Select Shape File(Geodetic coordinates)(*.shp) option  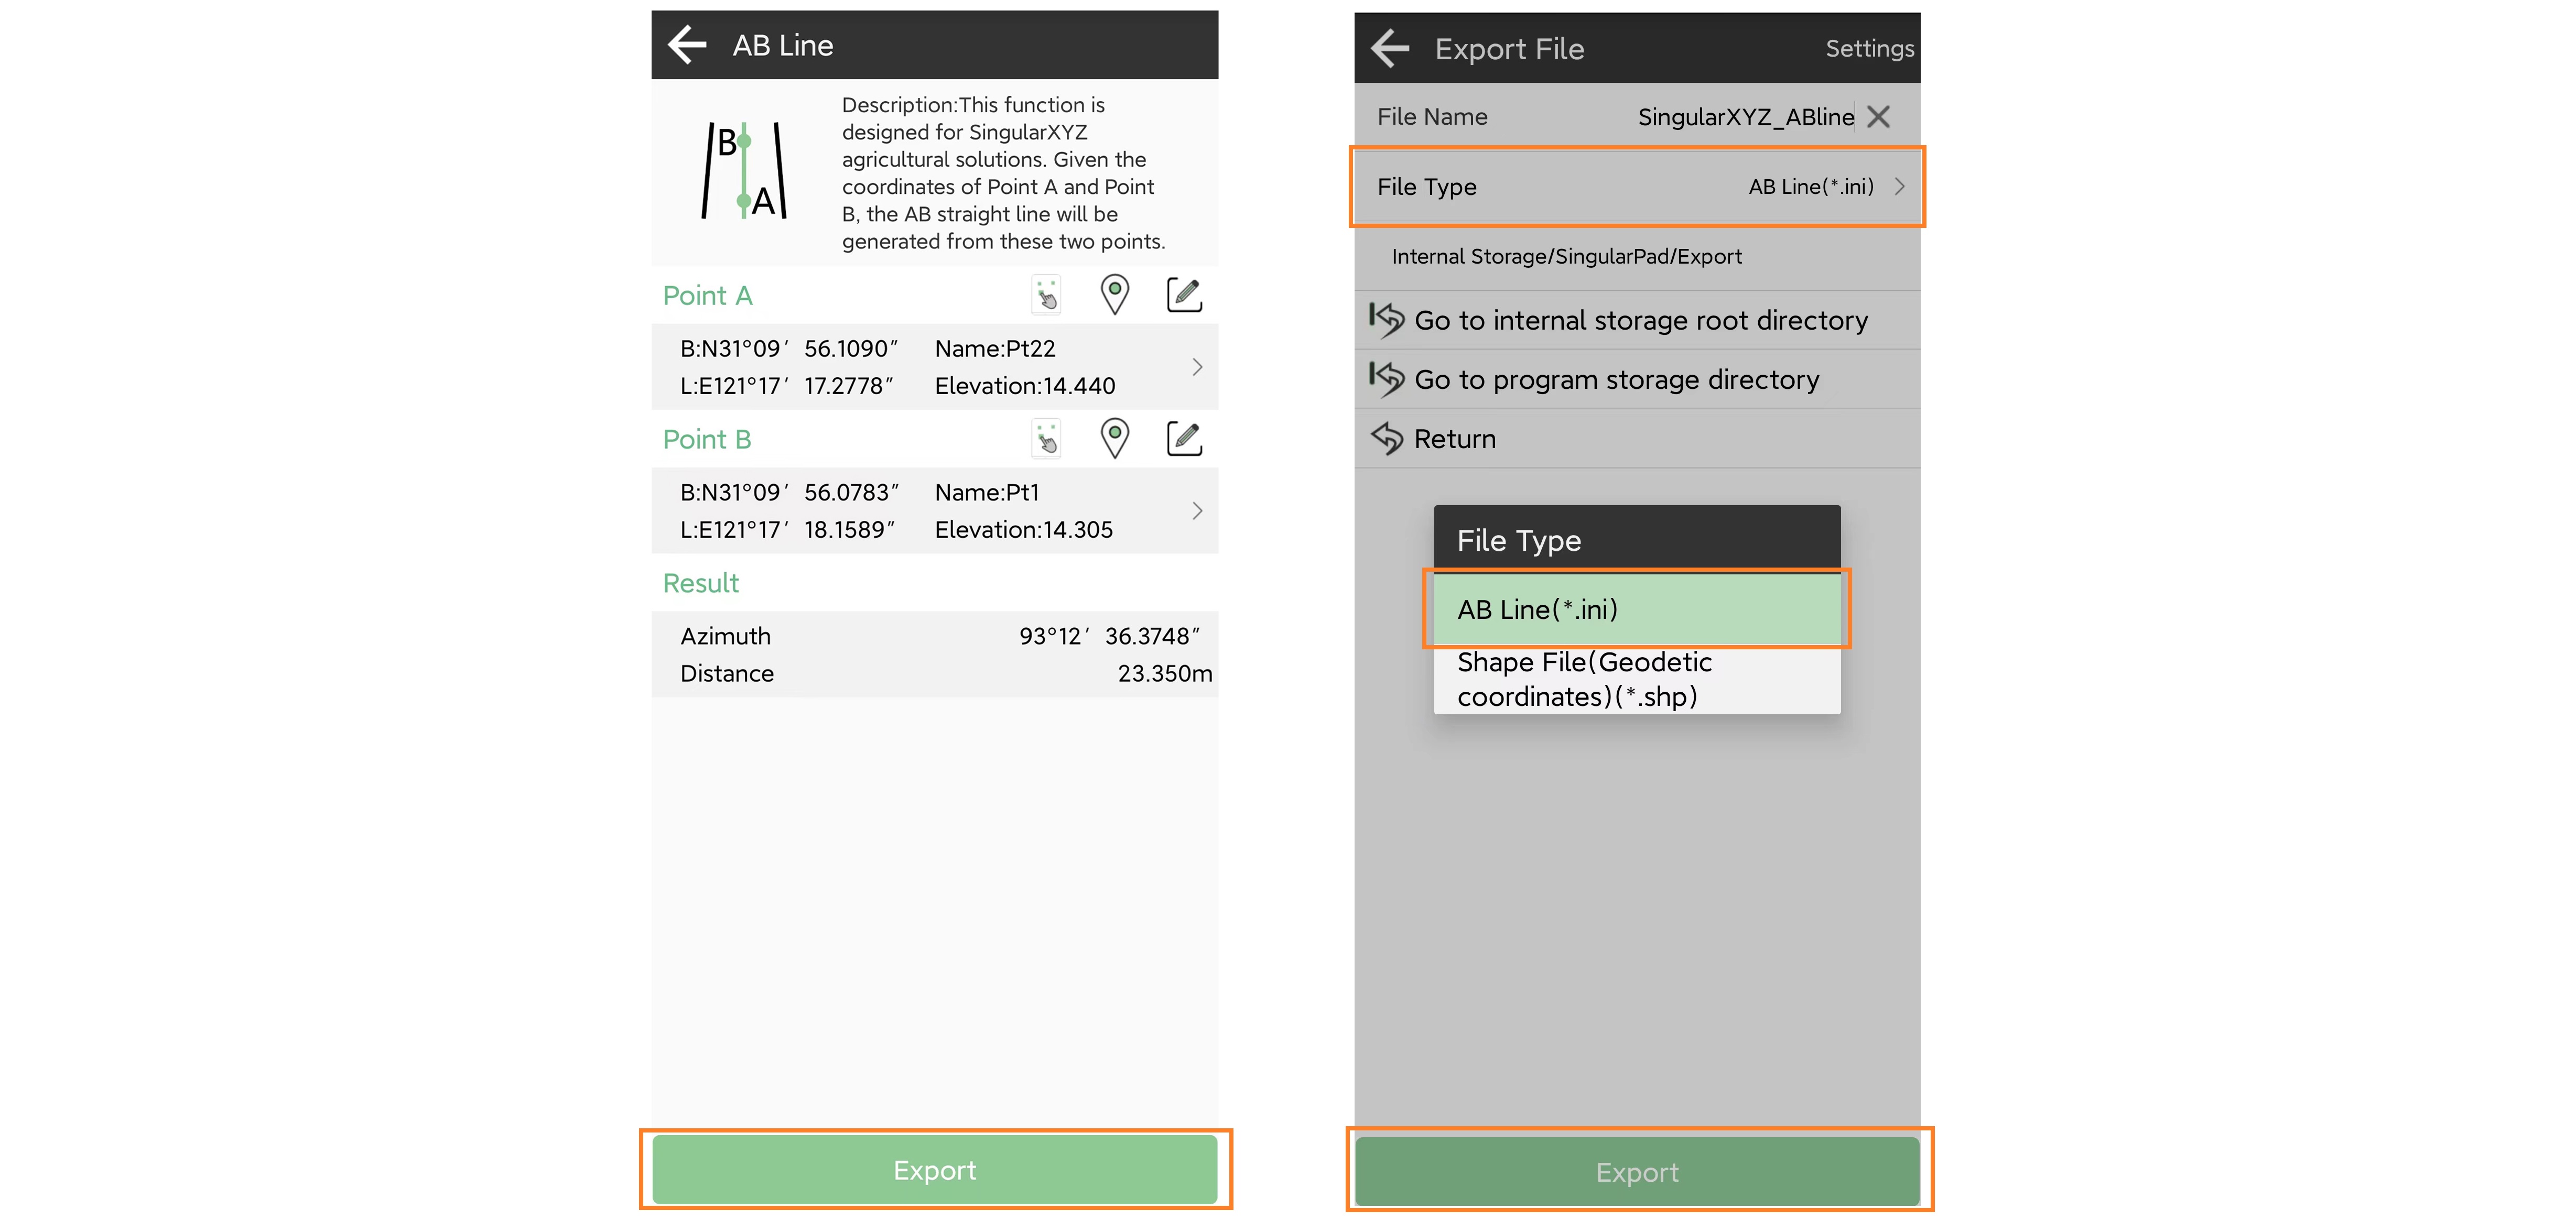[1636, 679]
